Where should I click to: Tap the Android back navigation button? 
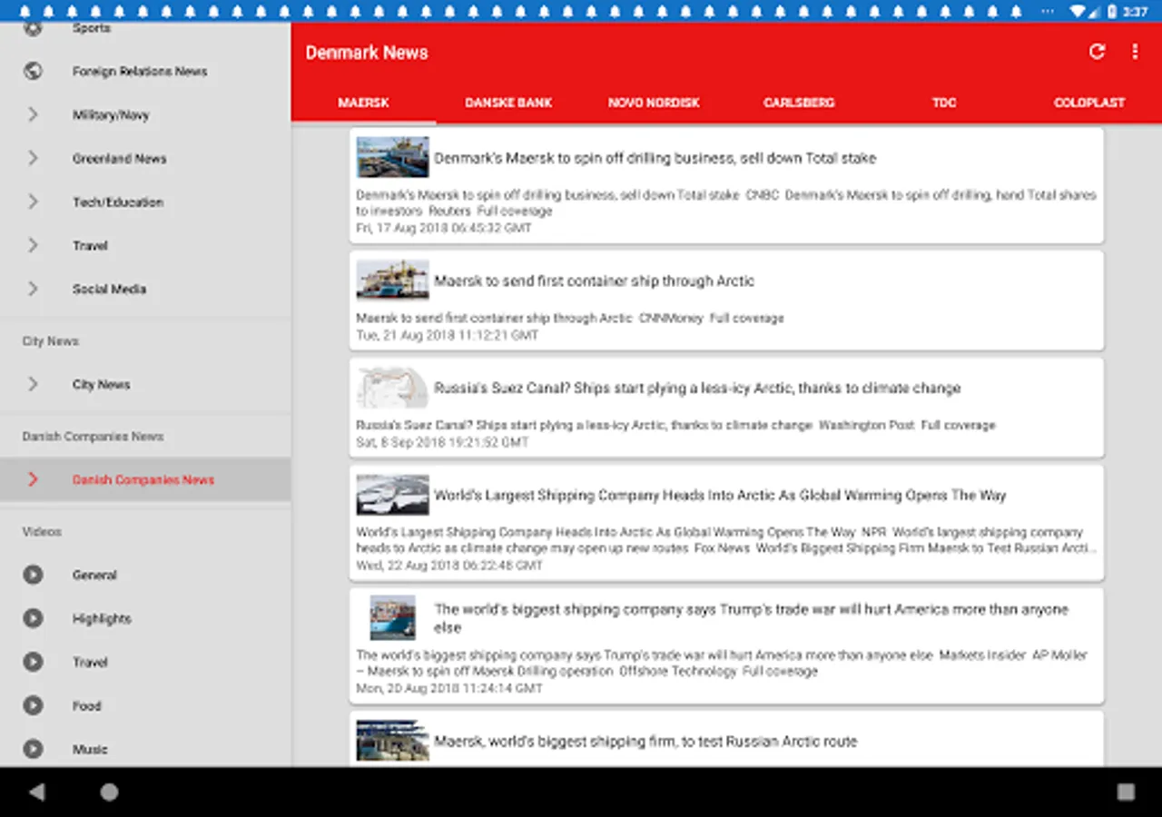pyautogui.click(x=36, y=792)
